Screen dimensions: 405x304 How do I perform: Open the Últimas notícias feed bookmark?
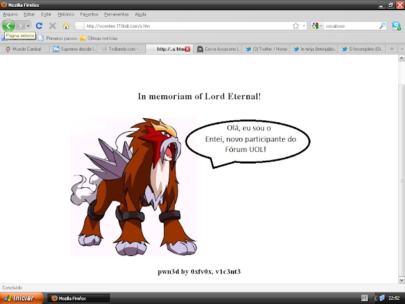99,39
